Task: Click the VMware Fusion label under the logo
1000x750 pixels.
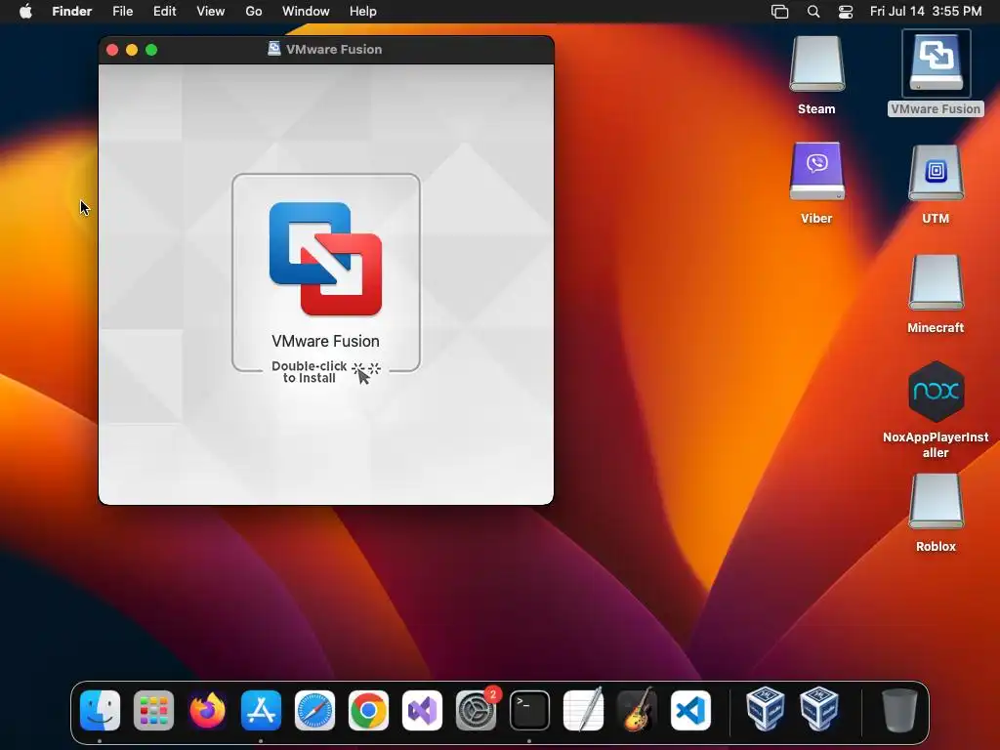Action: [325, 341]
